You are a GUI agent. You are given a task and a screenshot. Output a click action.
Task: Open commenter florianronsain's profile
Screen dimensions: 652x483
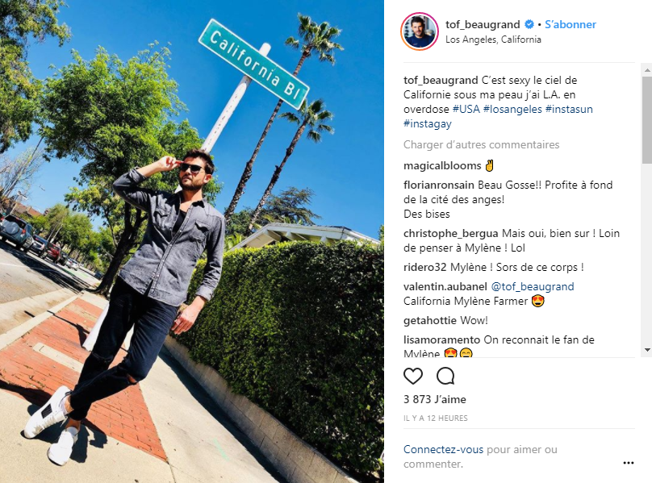439,185
